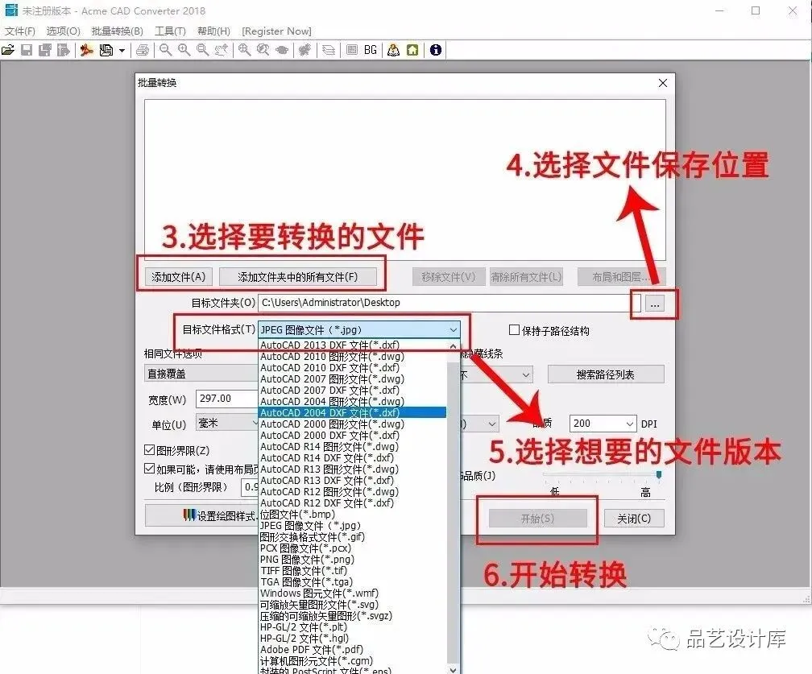Image resolution: width=812 pixels, height=674 pixels.
Task: Select 可缩放矢量图形文件(*.svg) format
Action: click(x=352, y=604)
